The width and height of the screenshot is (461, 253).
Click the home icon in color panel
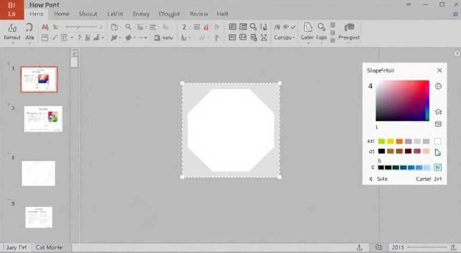[438, 112]
